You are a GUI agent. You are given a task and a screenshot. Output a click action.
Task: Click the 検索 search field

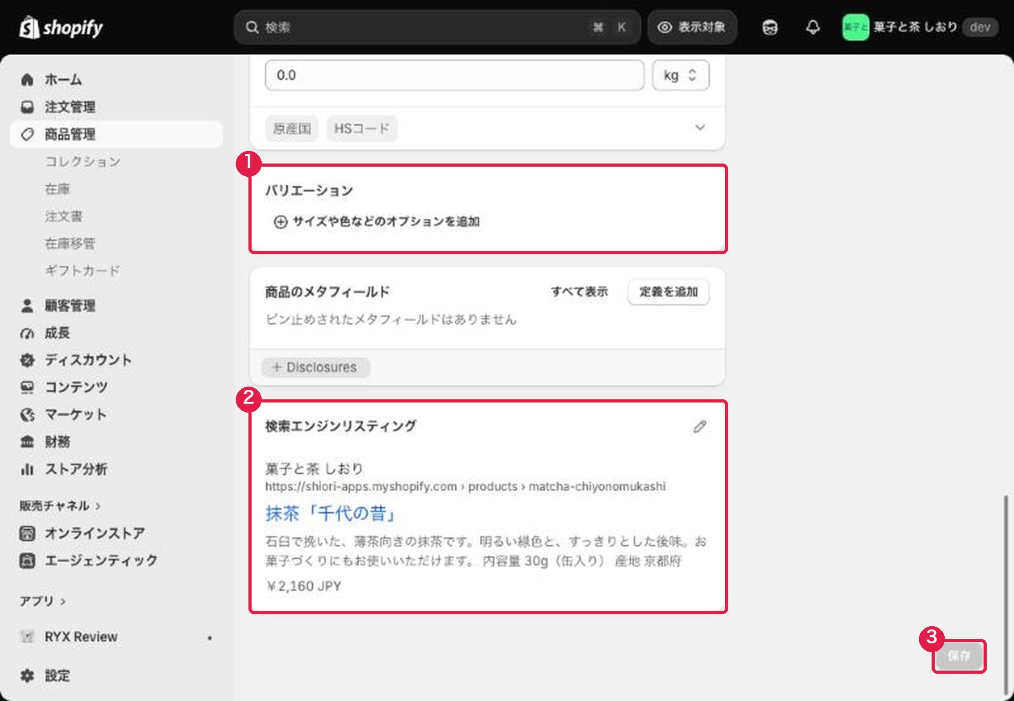(437, 27)
